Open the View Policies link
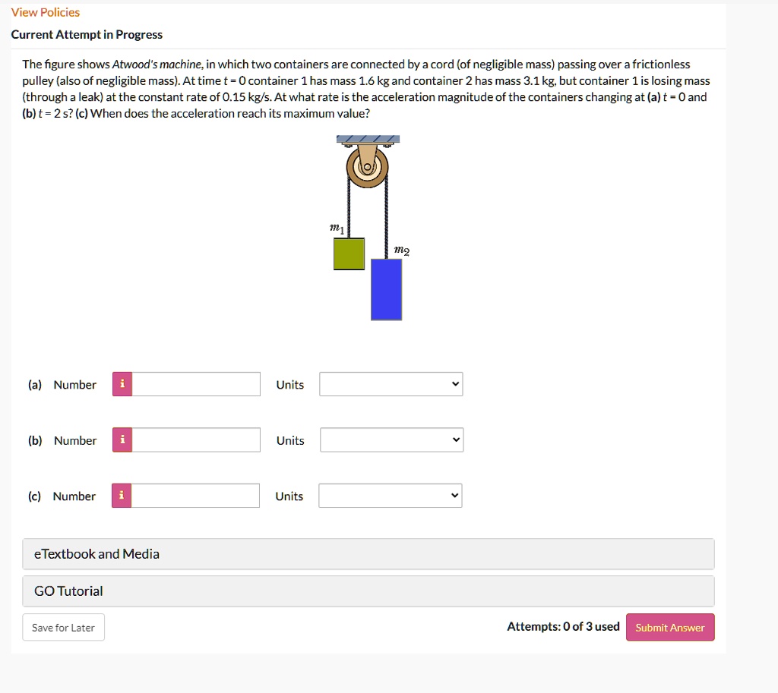The image size is (778, 693). (45, 12)
